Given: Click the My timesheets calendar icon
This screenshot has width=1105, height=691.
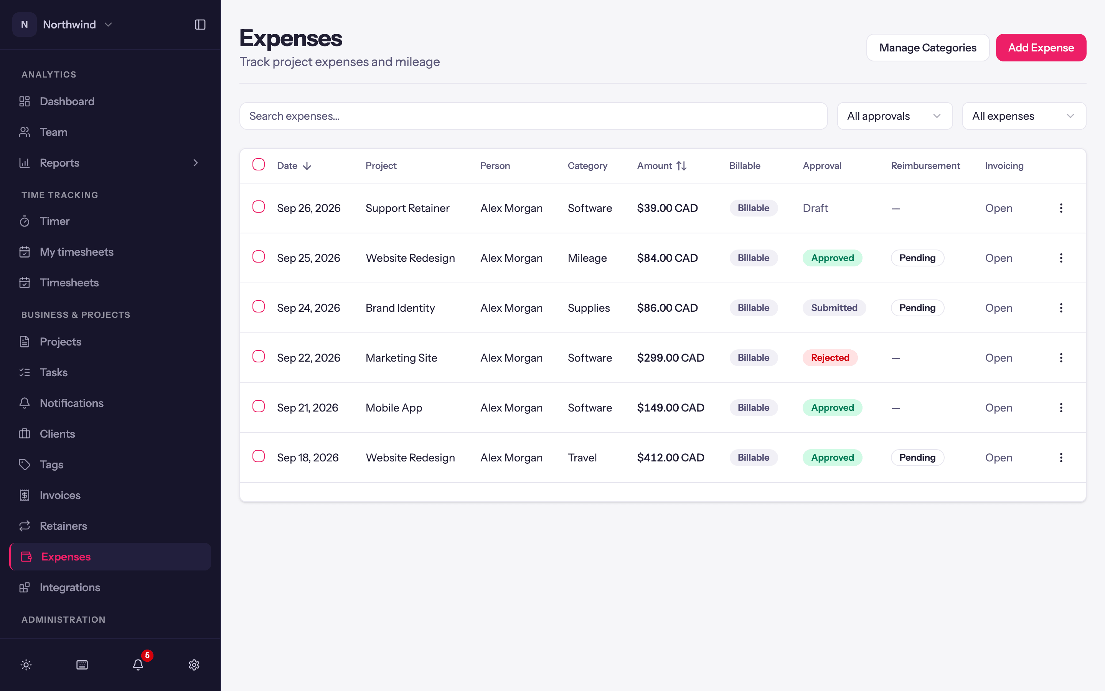Looking at the screenshot, I should point(25,252).
